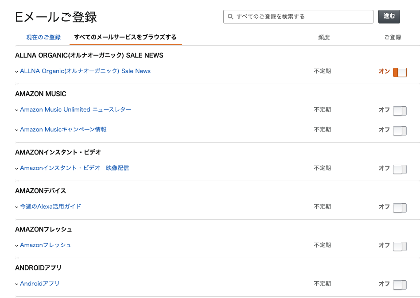Open ALLNA Organic Sale News link
The height and width of the screenshot is (298, 420).
click(85, 71)
